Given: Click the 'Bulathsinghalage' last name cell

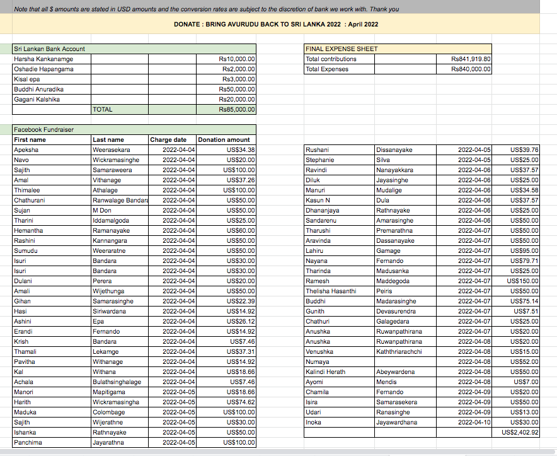Looking at the screenshot, I should pyautogui.click(x=120, y=382).
